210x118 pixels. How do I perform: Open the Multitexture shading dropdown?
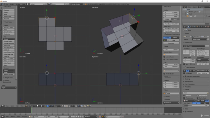click(171, 103)
